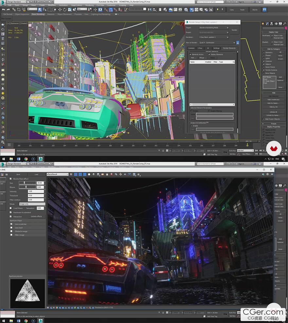Enable the Lens dust checkbox
The width and height of the screenshot is (288, 323).
tap(11, 228)
